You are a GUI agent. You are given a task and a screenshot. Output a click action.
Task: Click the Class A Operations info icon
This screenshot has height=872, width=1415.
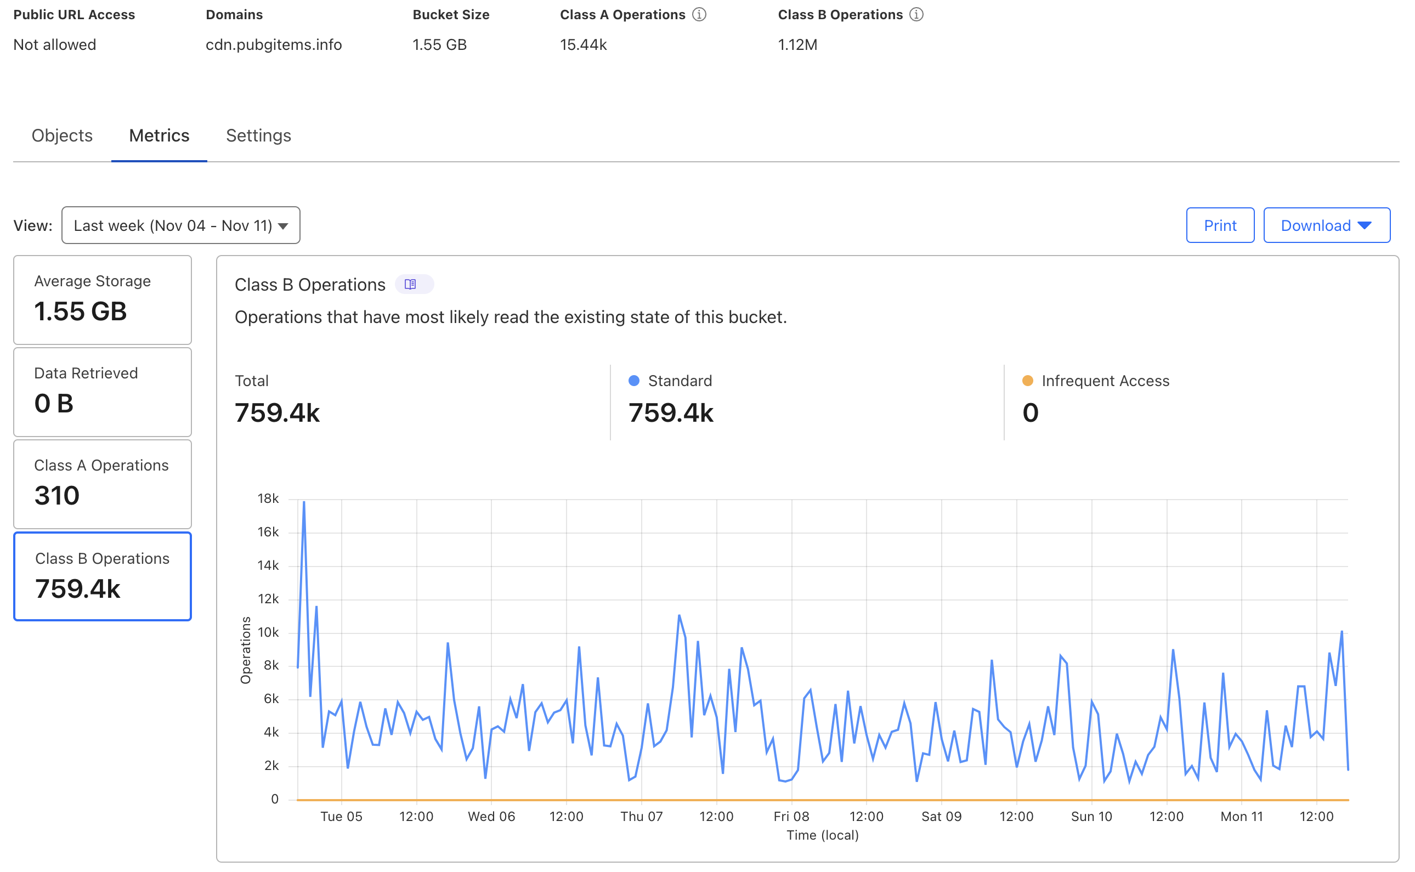click(x=699, y=14)
